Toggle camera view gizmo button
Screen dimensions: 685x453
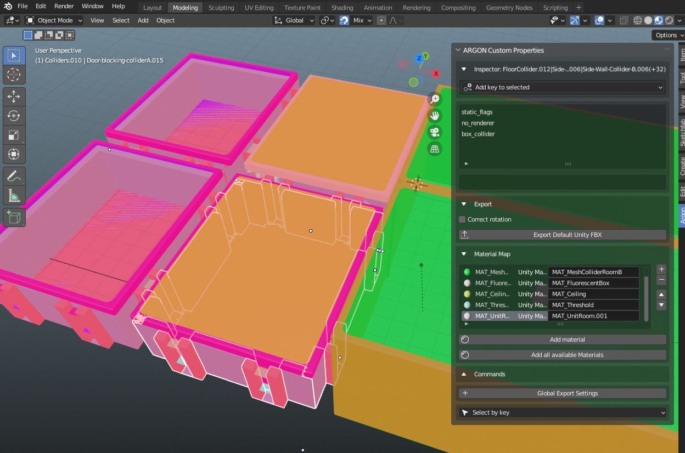pyautogui.click(x=435, y=132)
